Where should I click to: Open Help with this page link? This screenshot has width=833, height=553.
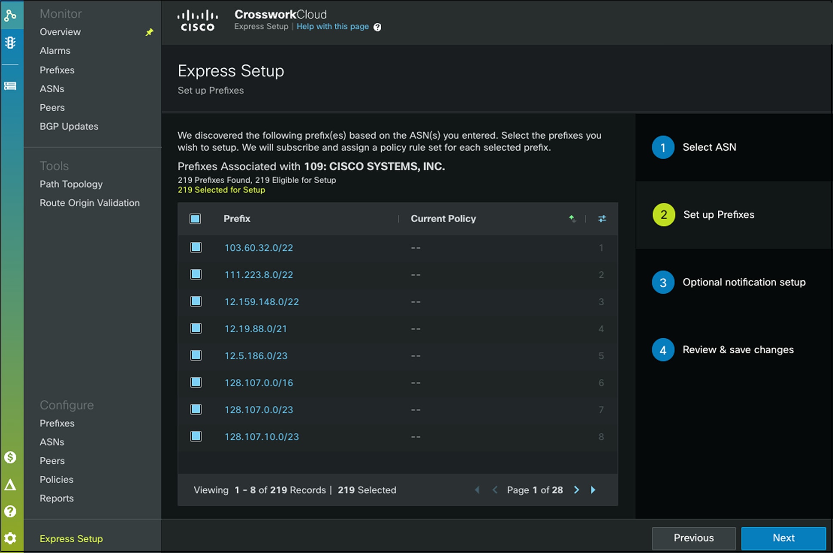point(333,27)
